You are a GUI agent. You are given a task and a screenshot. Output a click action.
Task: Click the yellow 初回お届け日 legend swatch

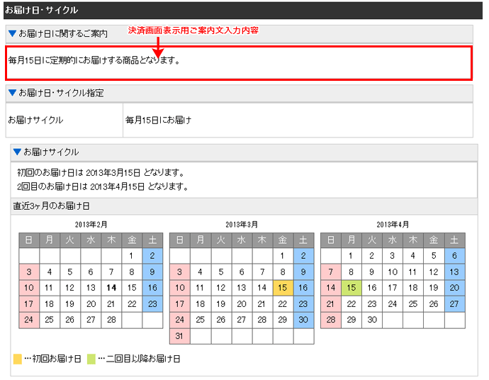pos(18,359)
